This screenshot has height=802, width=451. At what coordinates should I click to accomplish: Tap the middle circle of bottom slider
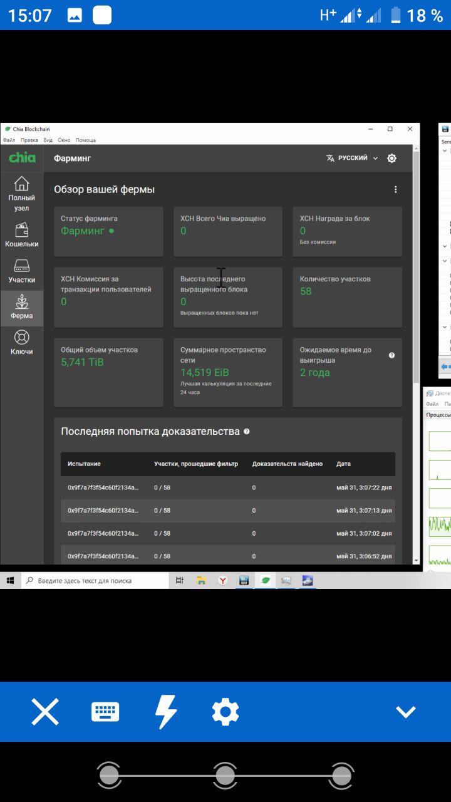(225, 776)
